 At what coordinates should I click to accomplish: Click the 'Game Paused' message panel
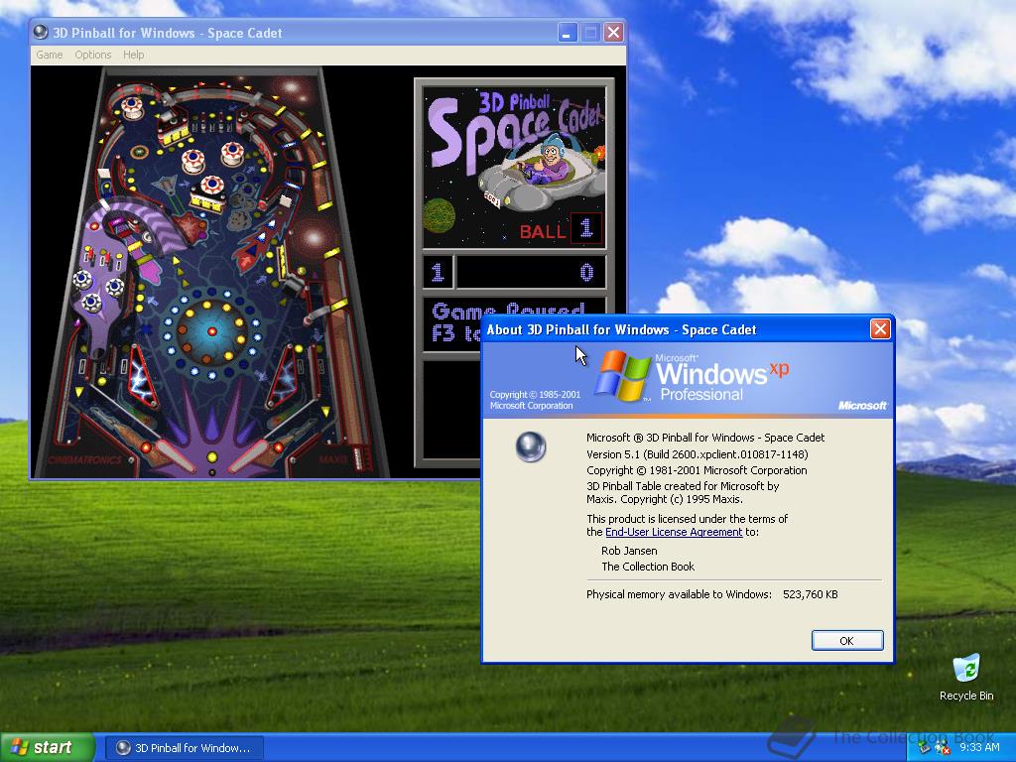[x=515, y=323]
